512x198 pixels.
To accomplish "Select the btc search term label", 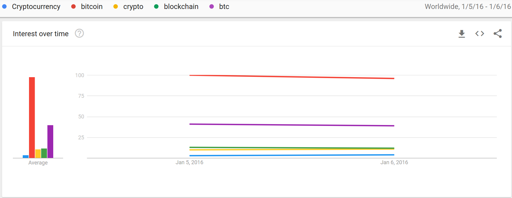I will (224, 7).
